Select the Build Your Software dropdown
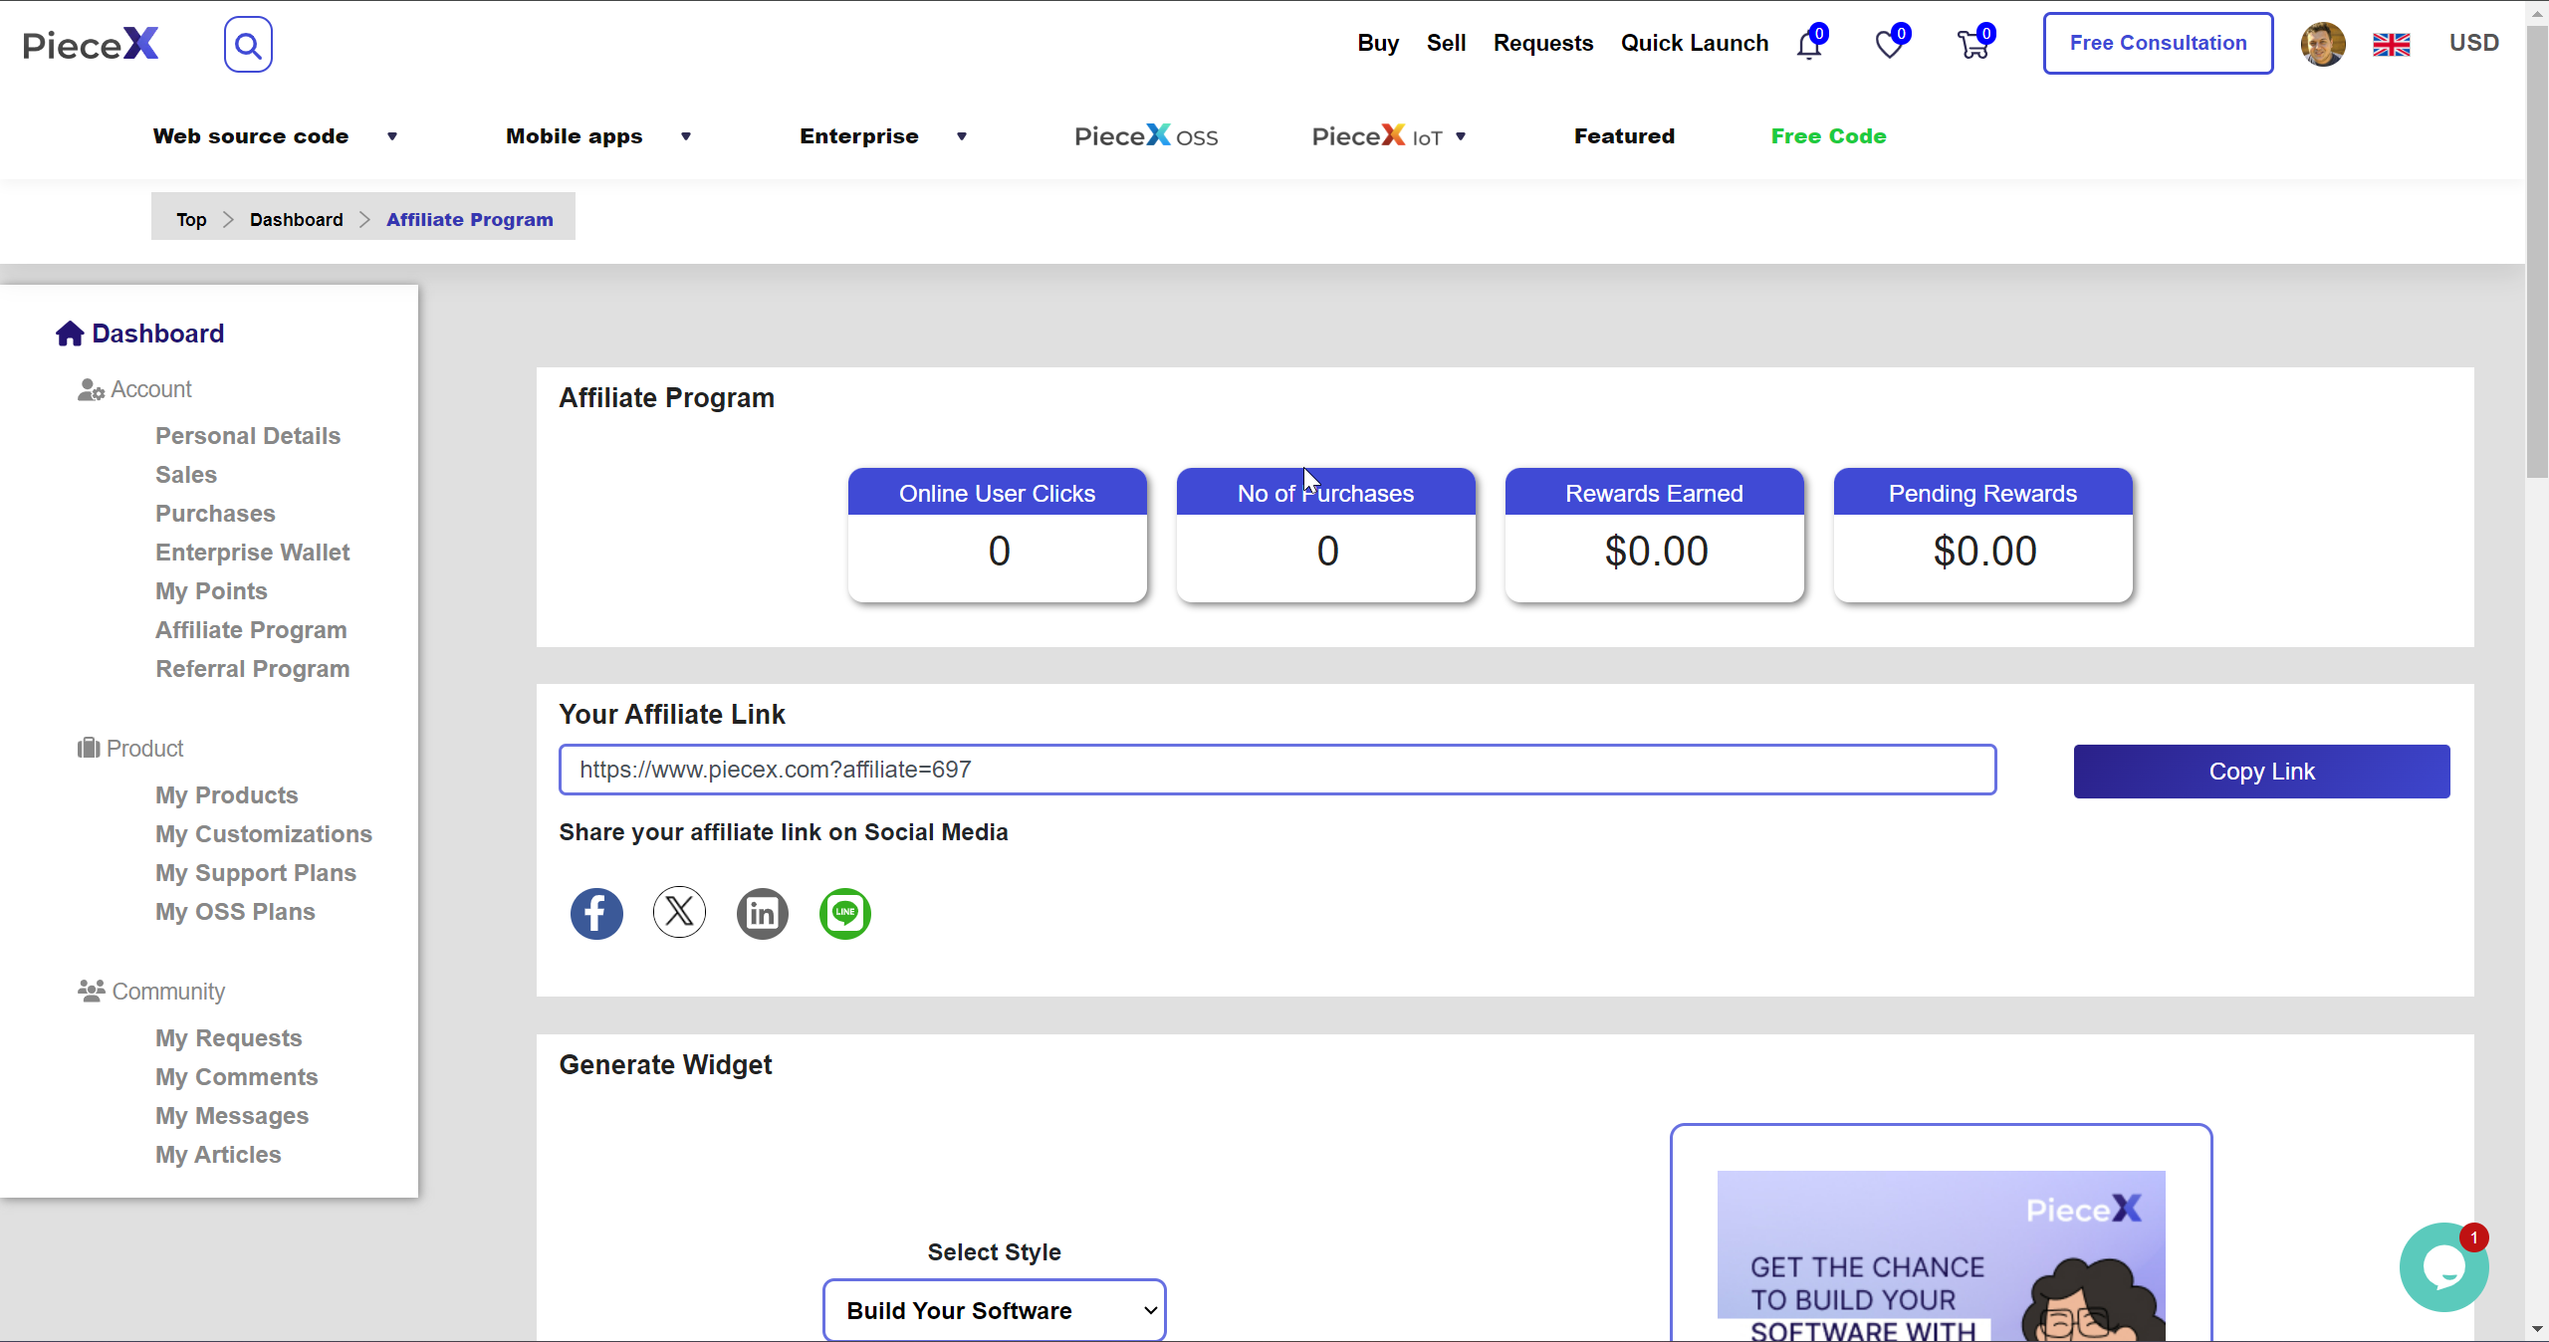 point(993,1310)
